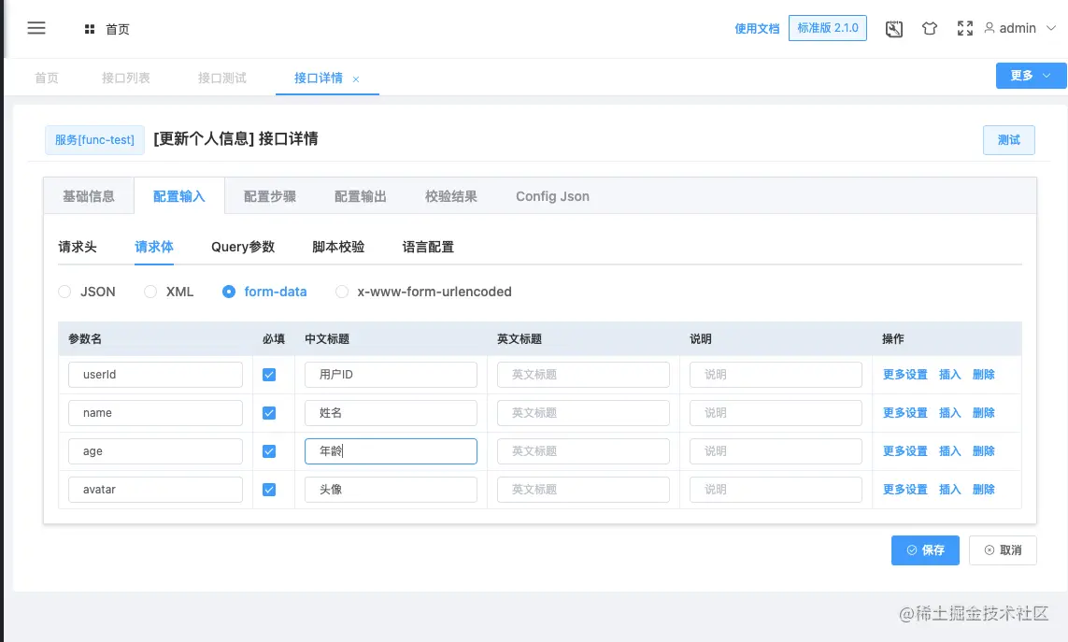The width and height of the screenshot is (1068, 642).
Task: Uncheck required checkbox for age row
Action: pos(269,451)
